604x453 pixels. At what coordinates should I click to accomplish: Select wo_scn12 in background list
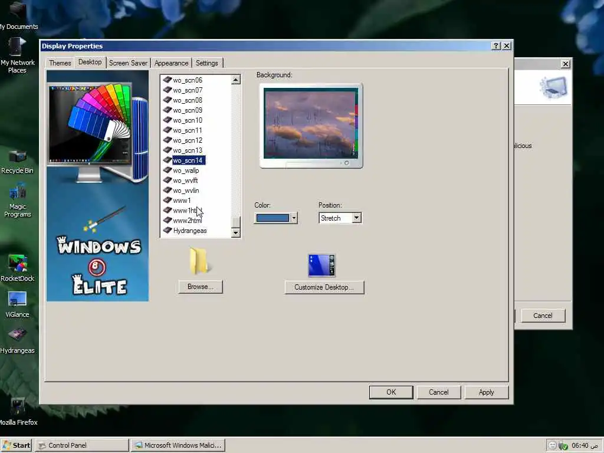(187, 140)
